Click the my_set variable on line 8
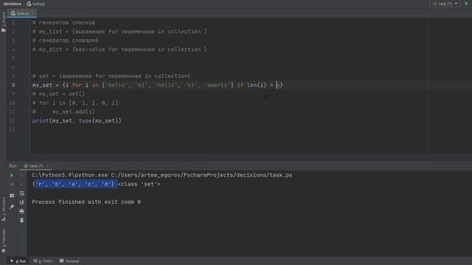The height and width of the screenshot is (265, 472). click(x=42, y=85)
